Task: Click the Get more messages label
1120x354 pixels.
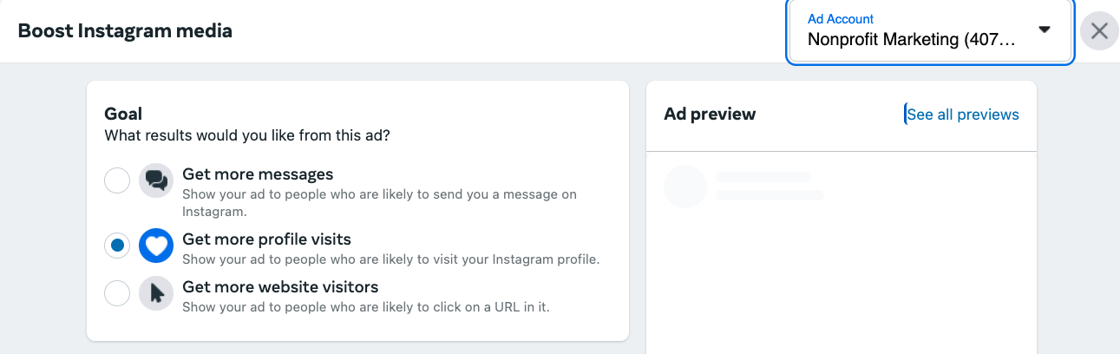Action: coord(258,174)
